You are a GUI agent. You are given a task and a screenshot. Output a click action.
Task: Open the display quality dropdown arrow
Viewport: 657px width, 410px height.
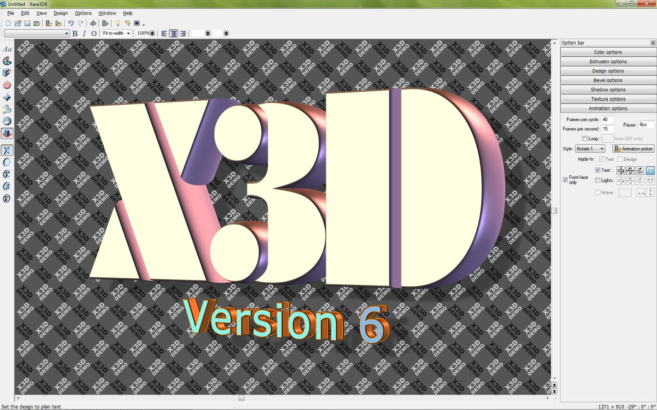pyautogui.click(x=144, y=25)
